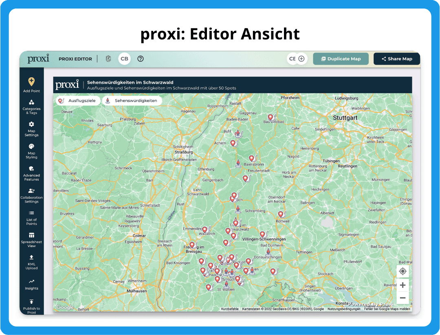Click the red pin near Waldkirch
This screenshot has height=335, width=440.
(x=205, y=230)
